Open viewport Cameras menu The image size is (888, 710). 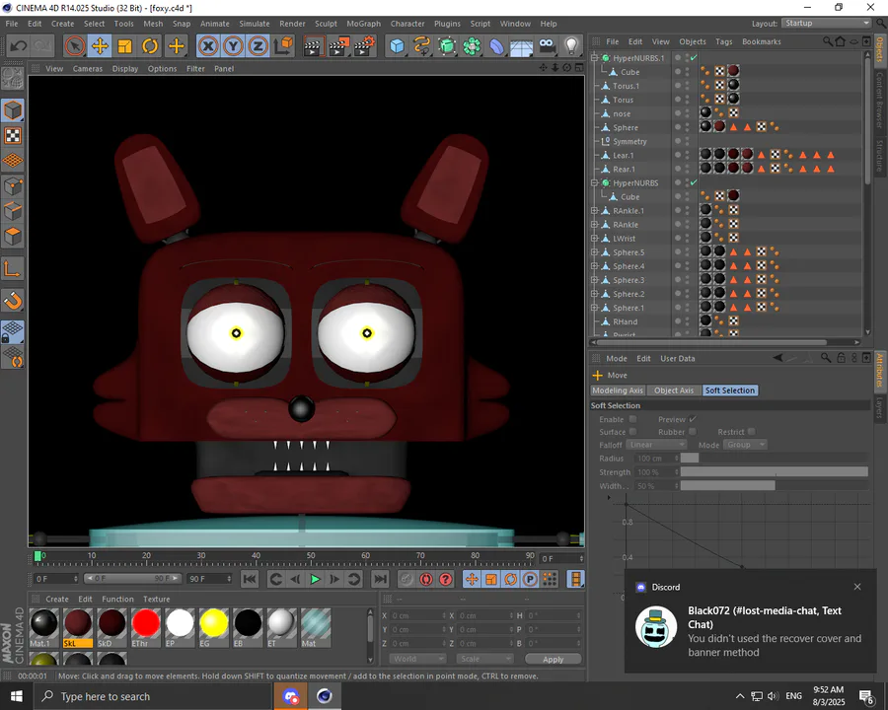click(x=88, y=68)
